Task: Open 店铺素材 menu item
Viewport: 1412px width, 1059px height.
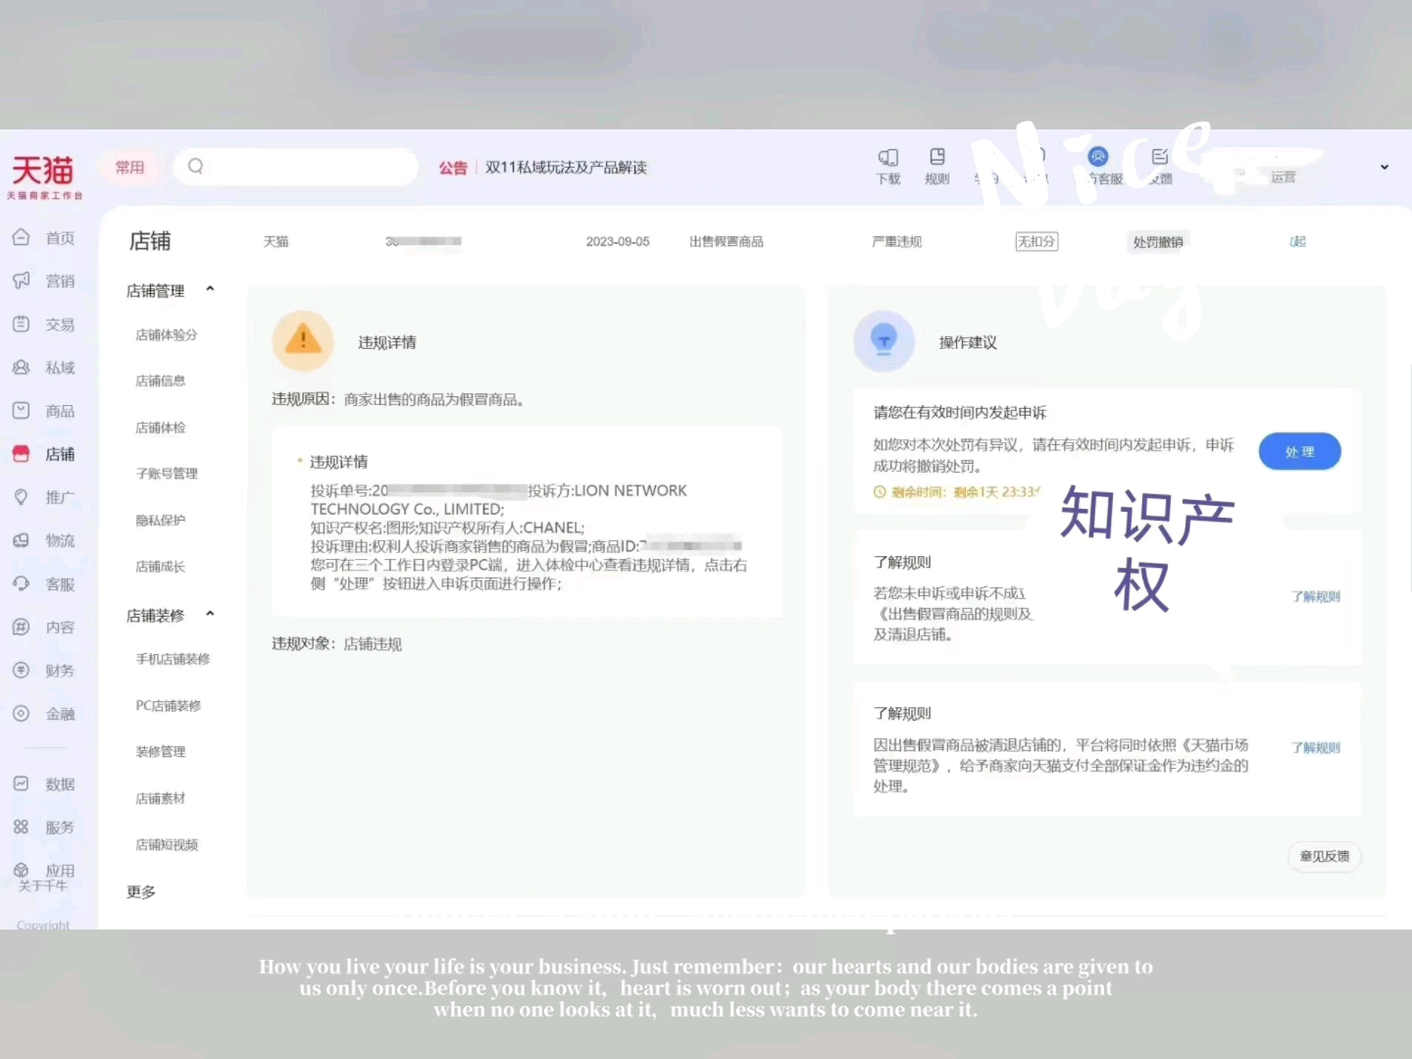Action: [x=161, y=798]
